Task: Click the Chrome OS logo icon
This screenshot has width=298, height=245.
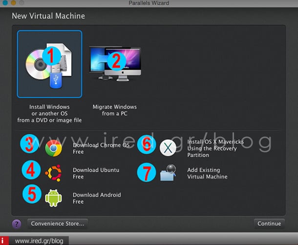Action: coord(53,148)
